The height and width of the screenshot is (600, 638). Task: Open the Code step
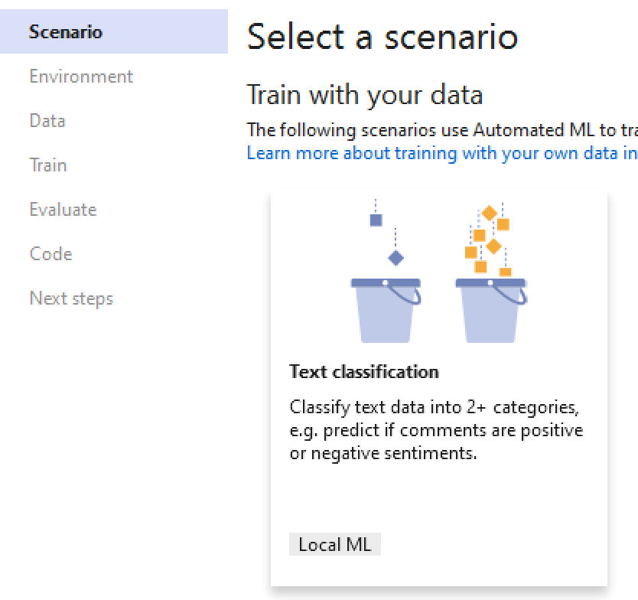[50, 253]
